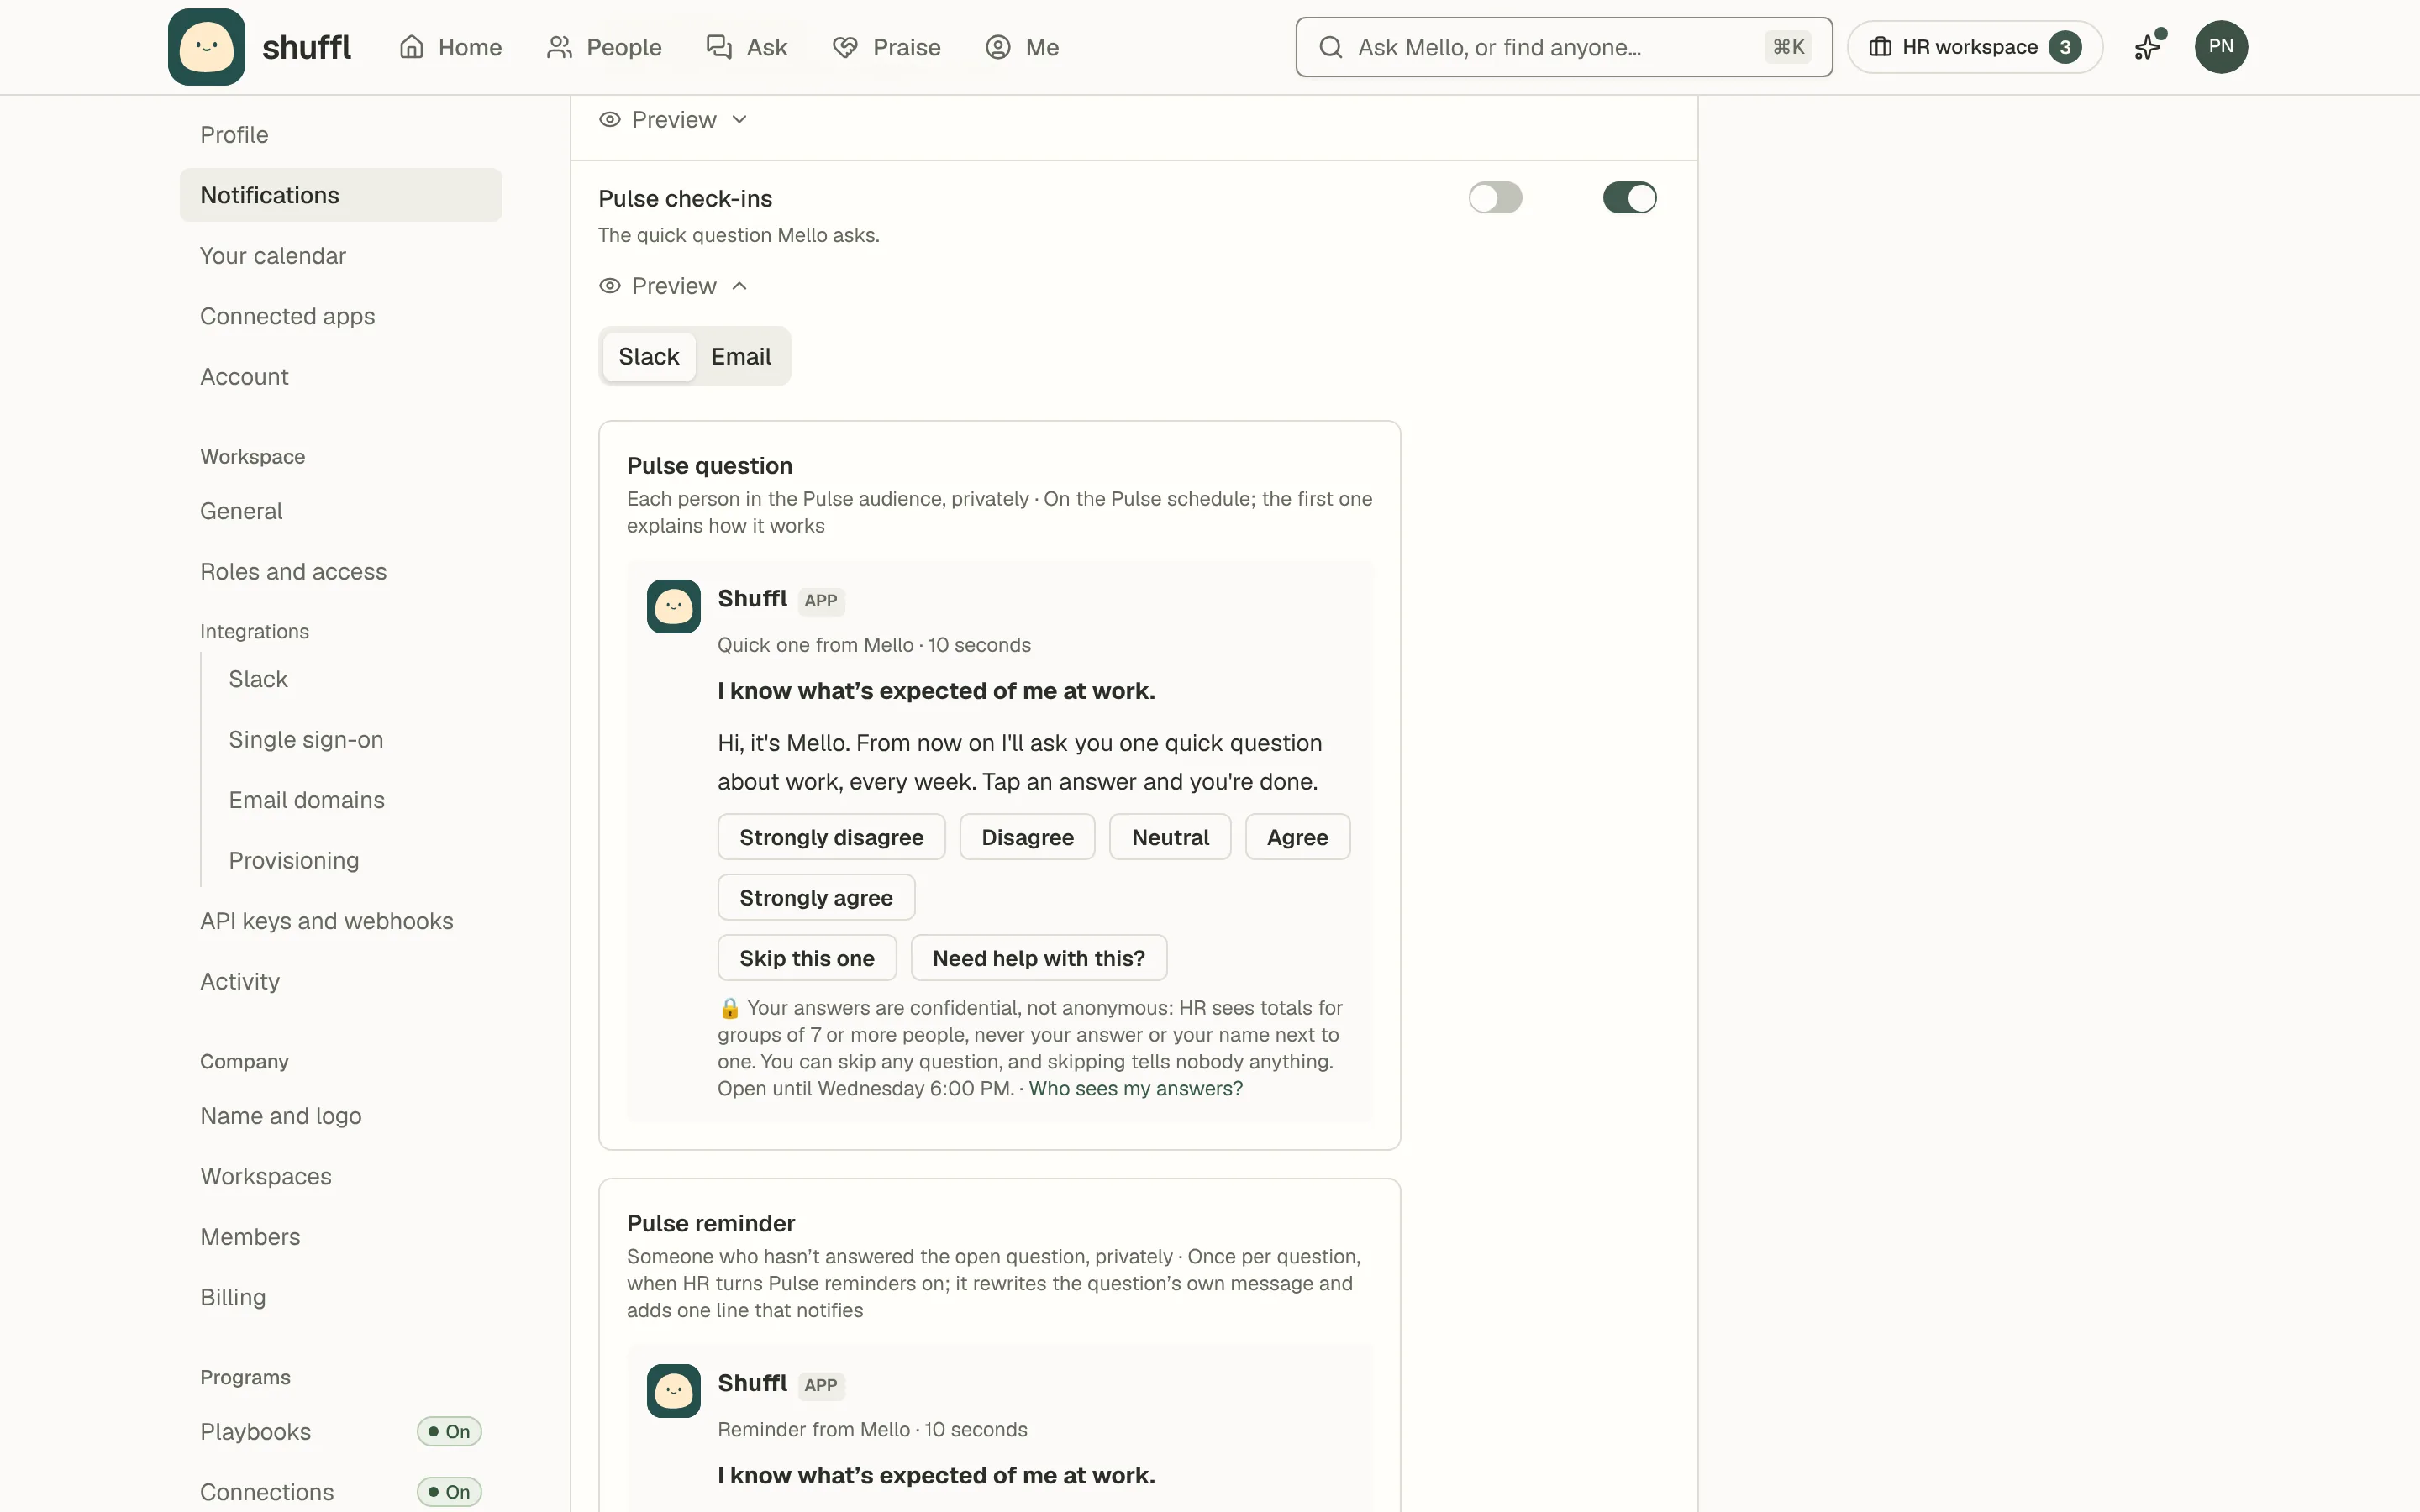Open the sparkle updates icon
This screenshot has width=2420, height=1512.
[2148, 47]
